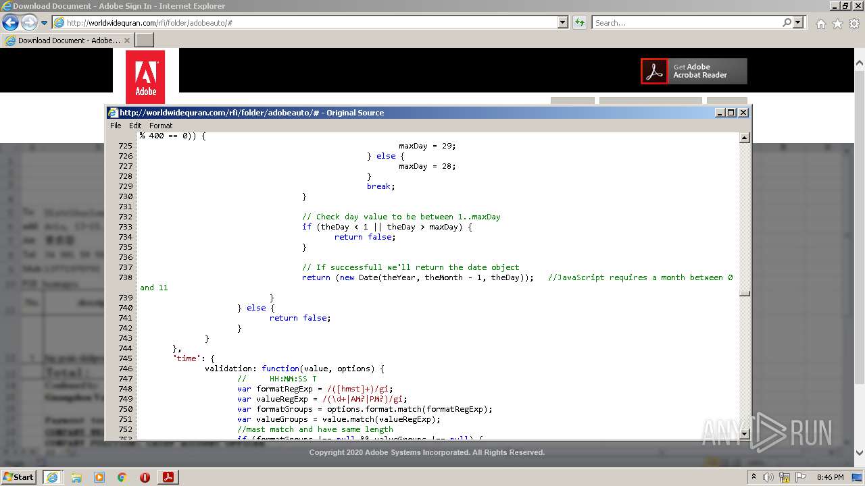Refresh the page with the reload icon
This screenshot has width=865, height=486.
[579, 22]
